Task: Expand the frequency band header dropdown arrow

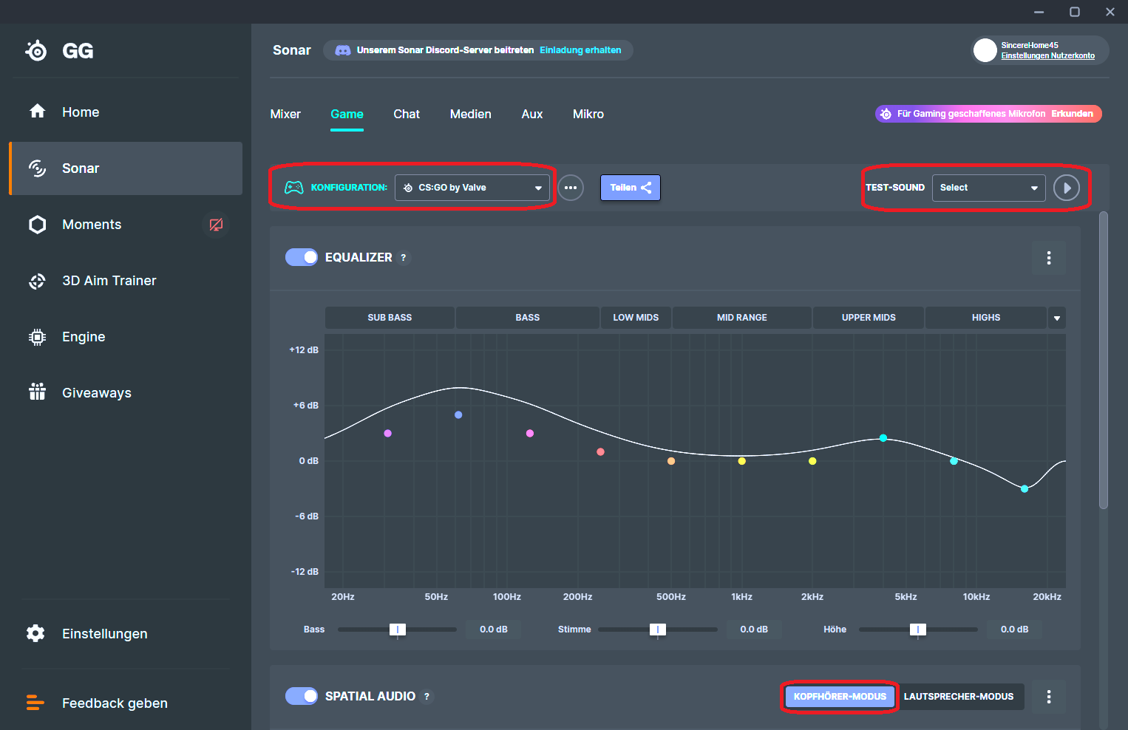Action: click(1057, 318)
